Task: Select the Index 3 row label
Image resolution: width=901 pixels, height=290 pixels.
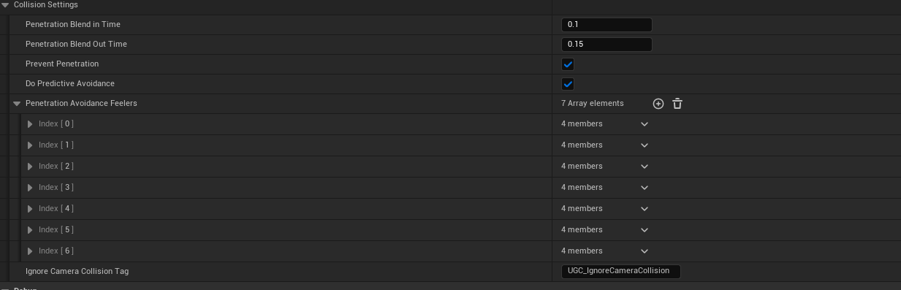Action: tap(56, 188)
